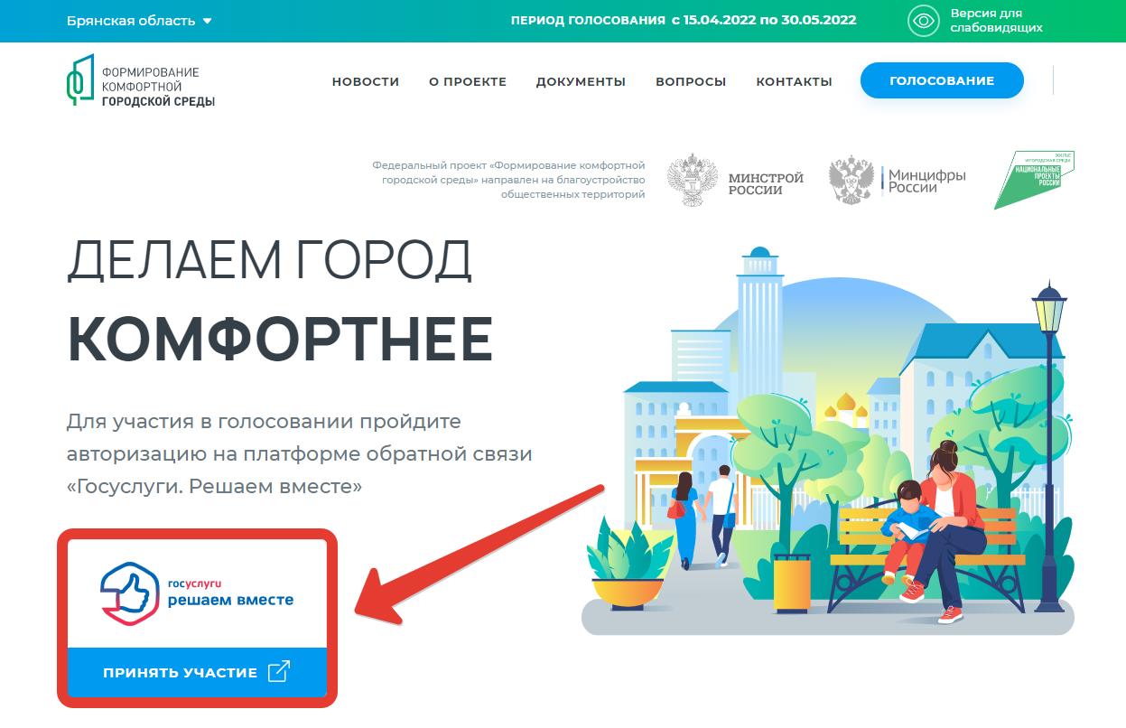Click the Версия для слабовидящих link text
Viewport: 1126px width, 728px height.
tap(996, 21)
